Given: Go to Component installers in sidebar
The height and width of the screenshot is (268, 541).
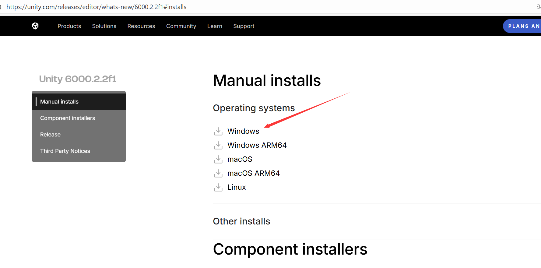Looking at the screenshot, I should pos(79,118).
